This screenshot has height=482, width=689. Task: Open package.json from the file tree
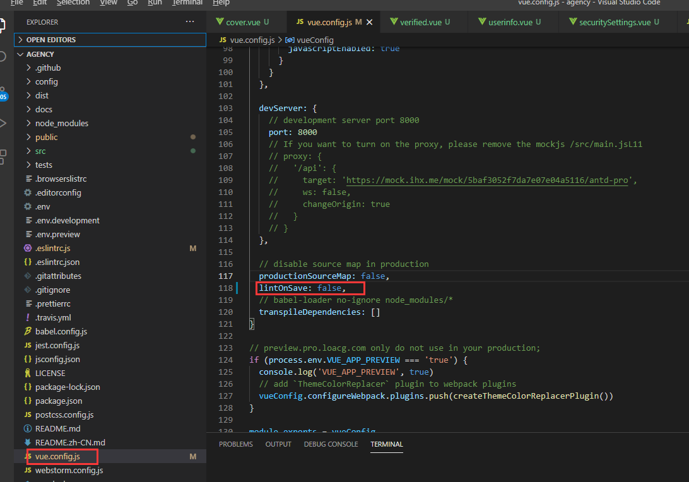(x=59, y=401)
